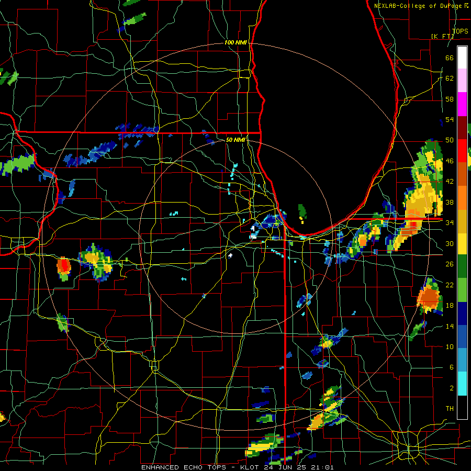Screen dimensions: 471x471
Task: Select the light pink legend swatch
Action: 462,81
